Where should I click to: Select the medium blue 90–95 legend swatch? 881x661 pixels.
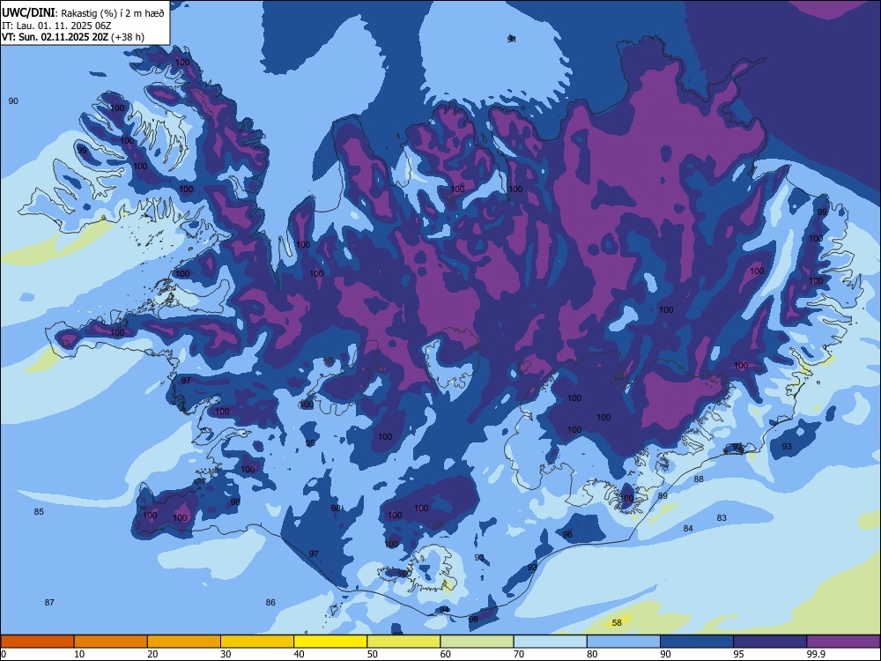[x=697, y=642]
